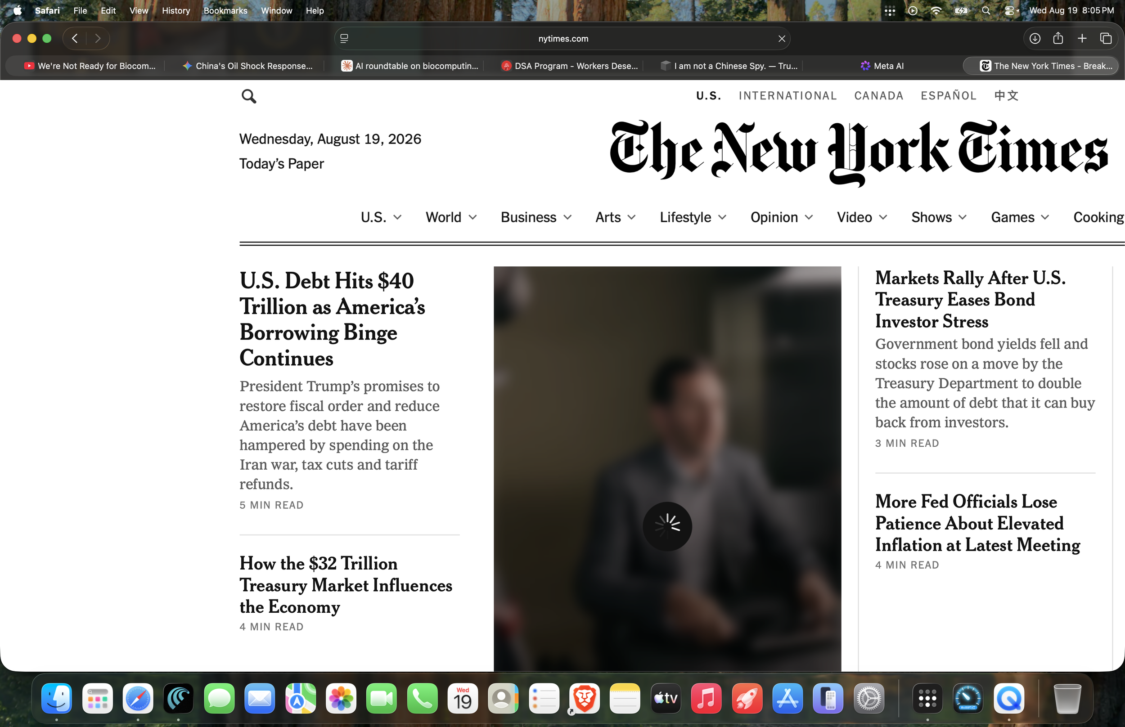The image size is (1125, 727).
Task: Switch to We're Not Ready for Biocom tab
Action: (x=89, y=66)
